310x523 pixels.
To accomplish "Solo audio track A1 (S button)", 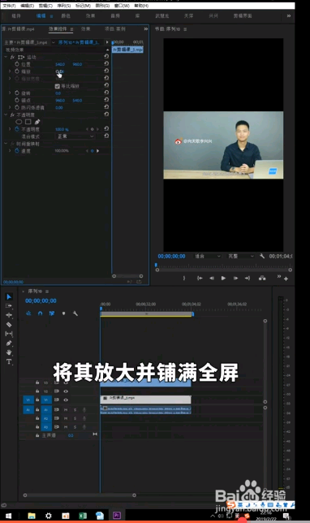I will pyautogui.click(x=75, y=409).
